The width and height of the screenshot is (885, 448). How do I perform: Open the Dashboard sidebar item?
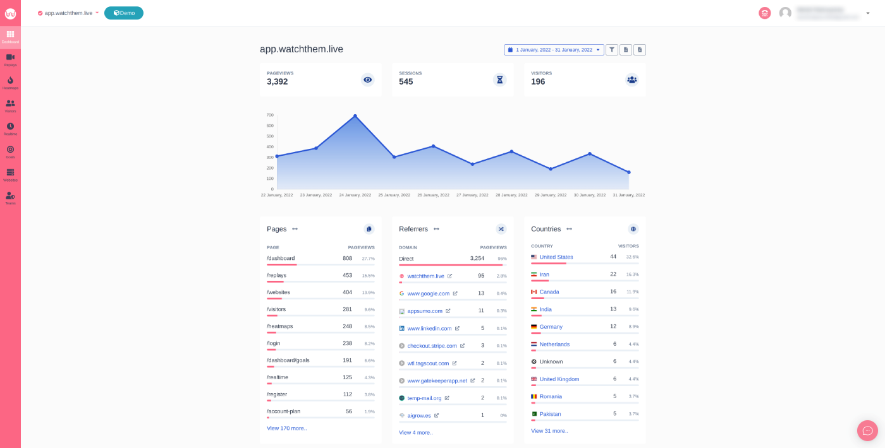click(x=10, y=37)
